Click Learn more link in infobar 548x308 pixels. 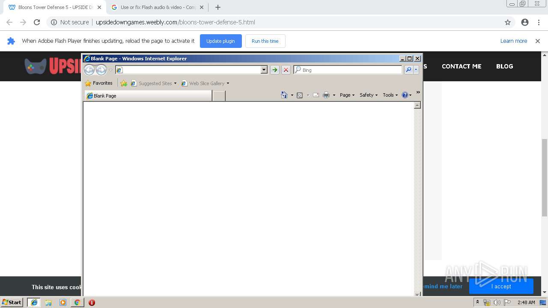pos(514,41)
